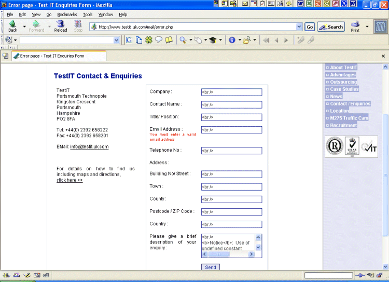Open Address Book icon in status bar
389x282 pixels.
(x=37, y=275)
